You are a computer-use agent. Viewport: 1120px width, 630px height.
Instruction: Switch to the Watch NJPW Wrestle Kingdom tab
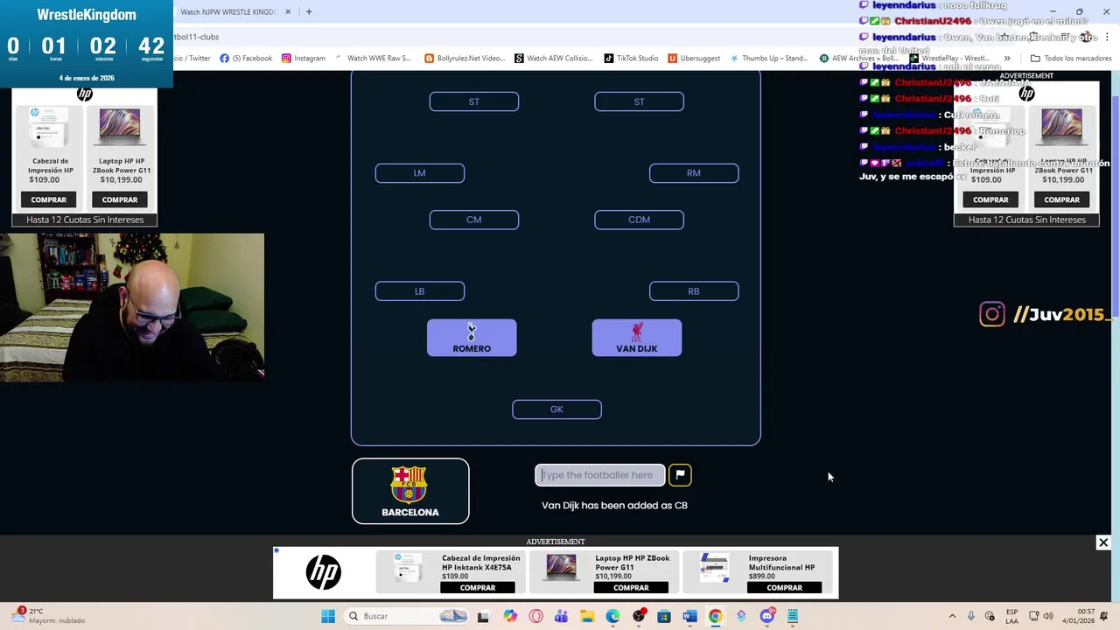(229, 12)
